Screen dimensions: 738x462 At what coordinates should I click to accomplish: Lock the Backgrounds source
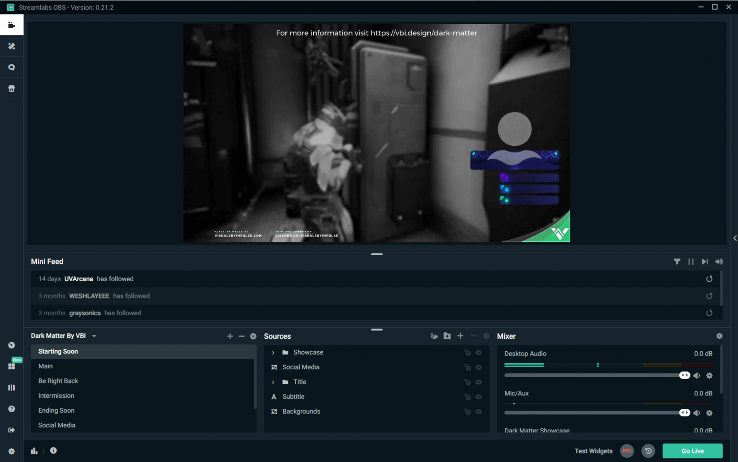467,412
